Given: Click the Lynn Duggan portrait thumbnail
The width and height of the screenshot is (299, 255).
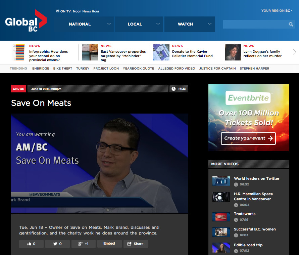Looking at the screenshot, I should (x=233, y=52).
